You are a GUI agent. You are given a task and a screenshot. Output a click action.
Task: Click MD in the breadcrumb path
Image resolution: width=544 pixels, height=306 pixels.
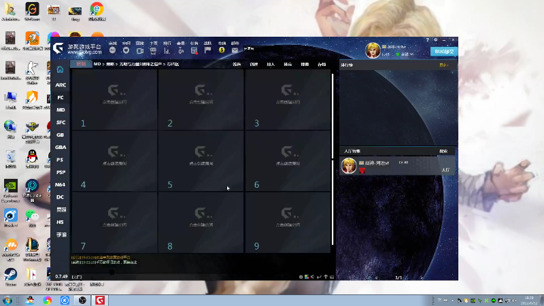click(x=97, y=64)
